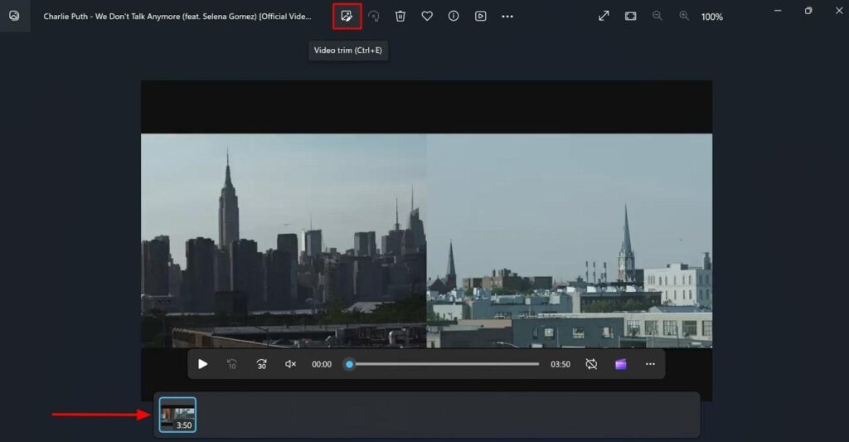The image size is (849, 442).
Task: Toggle repeat playback
Action: (591, 364)
